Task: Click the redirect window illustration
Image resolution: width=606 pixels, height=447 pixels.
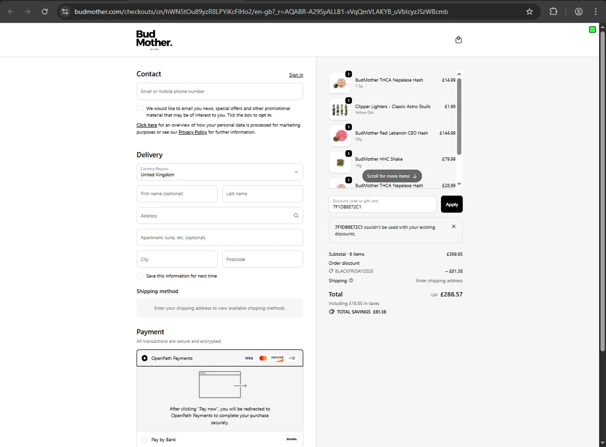Action: click(x=223, y=385)
